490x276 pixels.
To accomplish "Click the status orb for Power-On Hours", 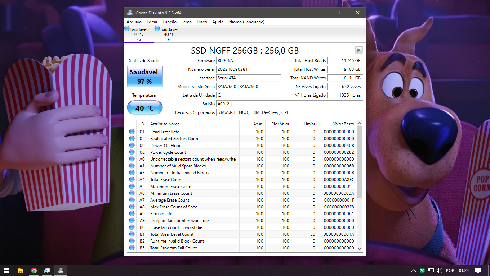I will pyautogui.click(x=132, y=146).
